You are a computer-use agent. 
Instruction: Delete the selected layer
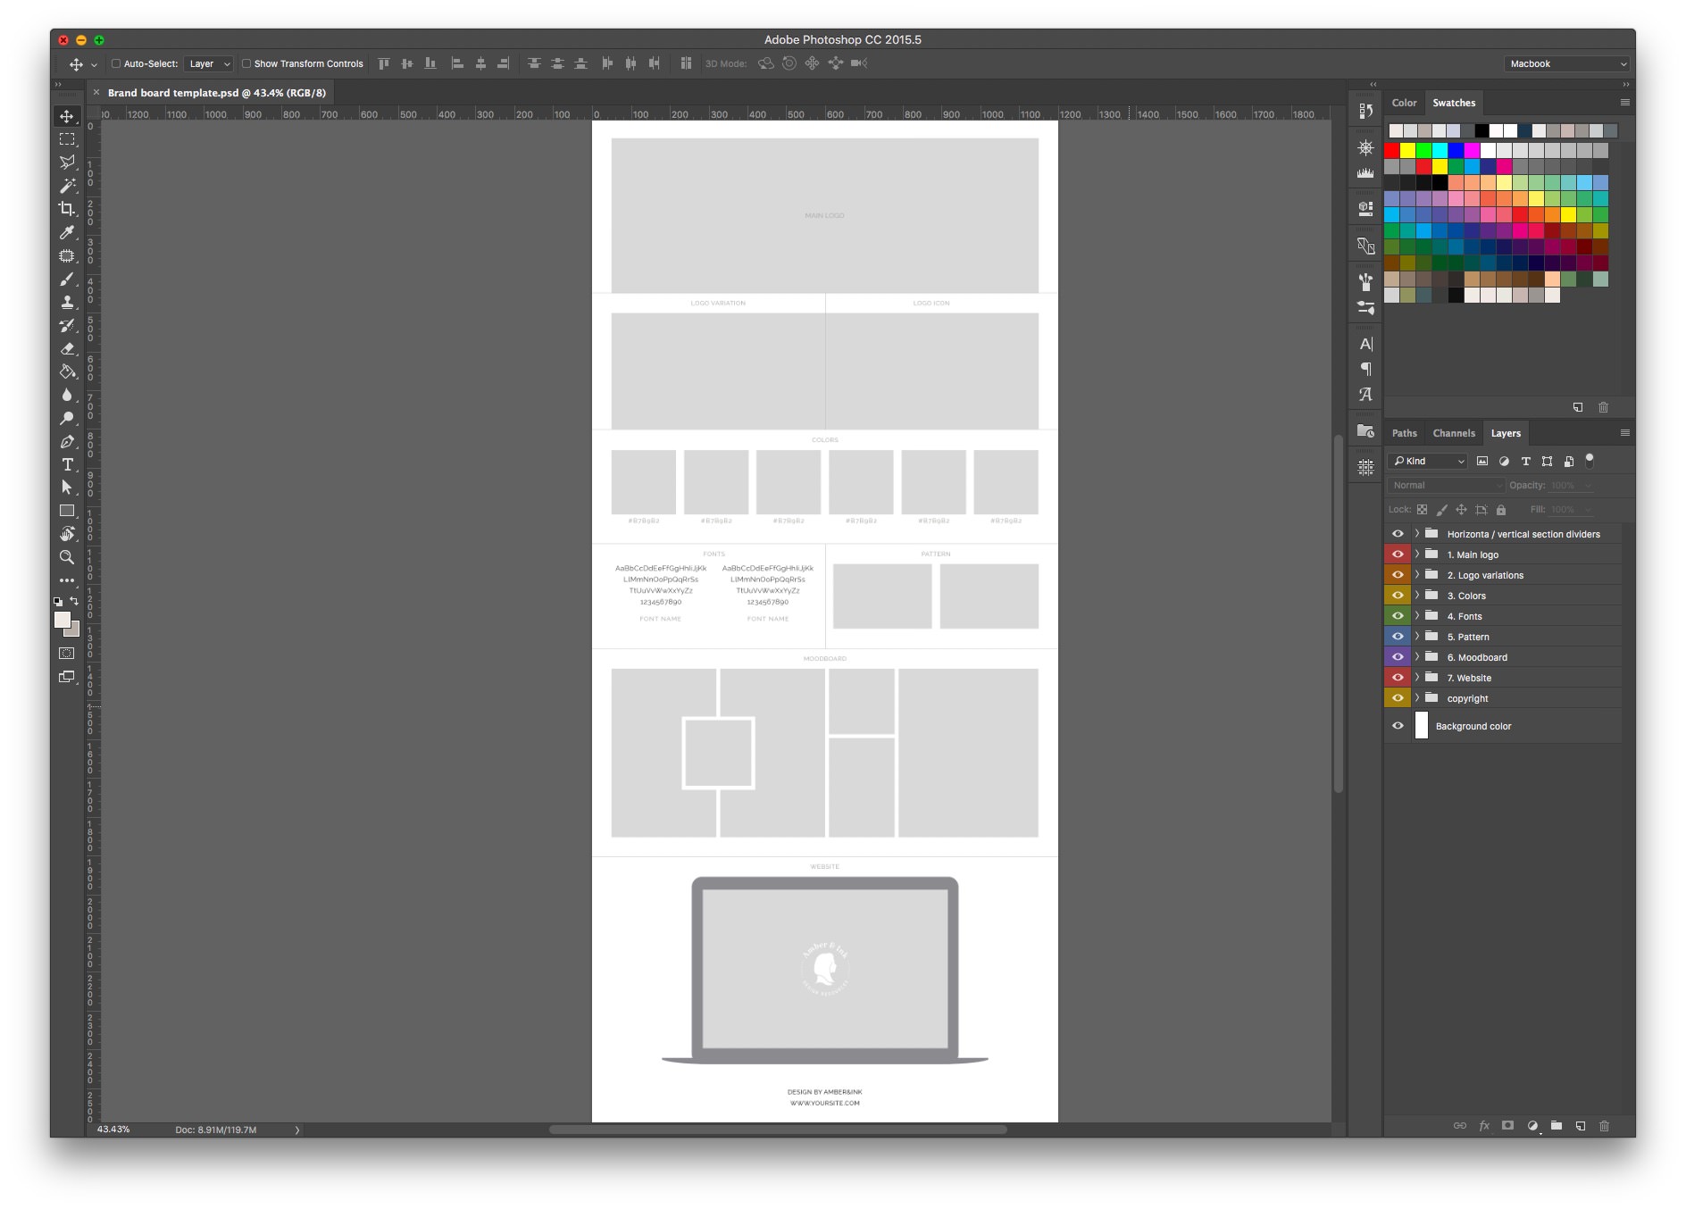point(1605,1126)
